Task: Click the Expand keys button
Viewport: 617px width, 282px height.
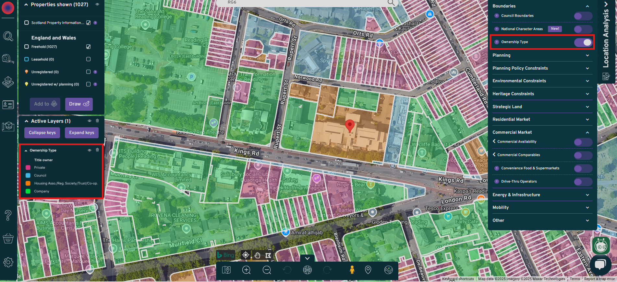Action: coord(81,133)
